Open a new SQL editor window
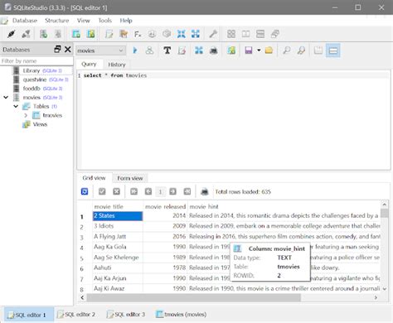The image size is (393, 323). click(109, 34)
